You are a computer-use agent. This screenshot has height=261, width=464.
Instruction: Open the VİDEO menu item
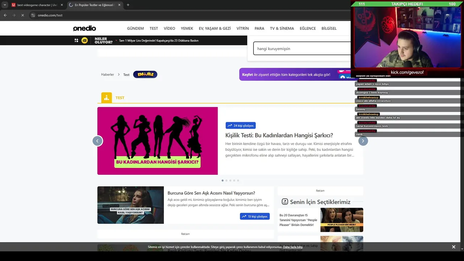[169, 28]
